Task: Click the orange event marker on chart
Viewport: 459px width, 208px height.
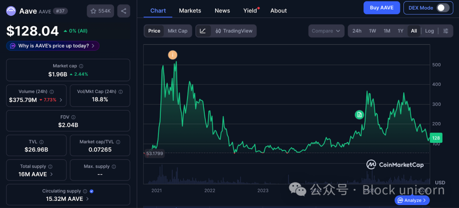Action: click(x=172, y=55)
